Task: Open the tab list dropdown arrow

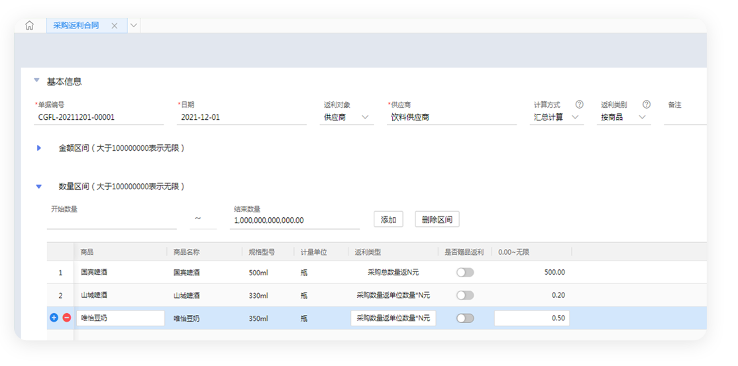Action: pos(134,26)
